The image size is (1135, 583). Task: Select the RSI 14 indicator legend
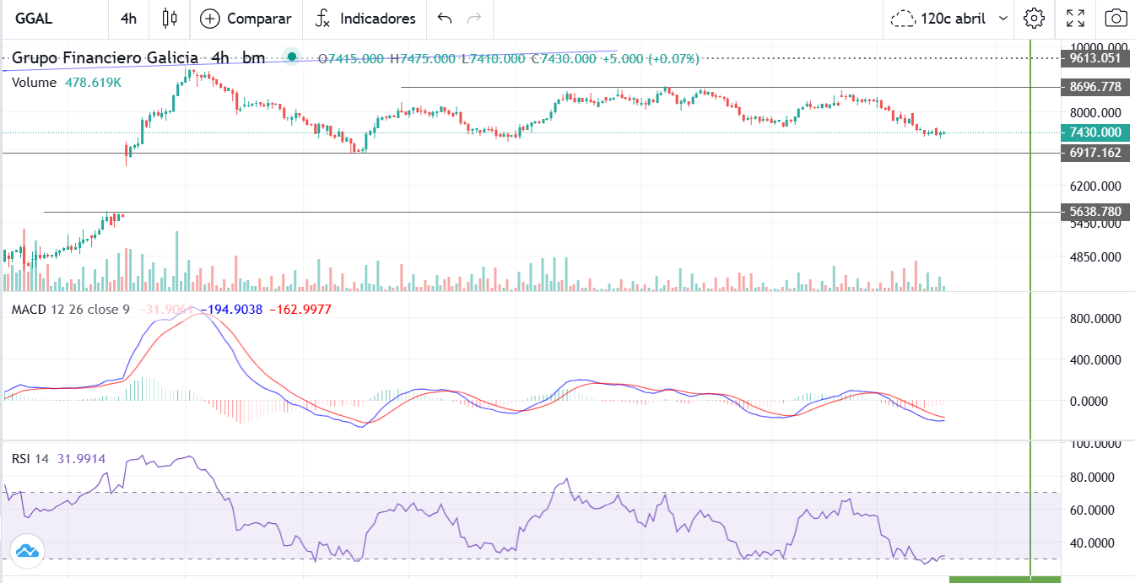pos(30,458)
